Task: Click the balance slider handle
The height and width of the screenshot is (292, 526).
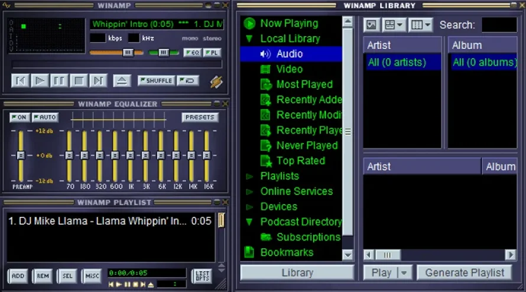Action: (163, 53)
